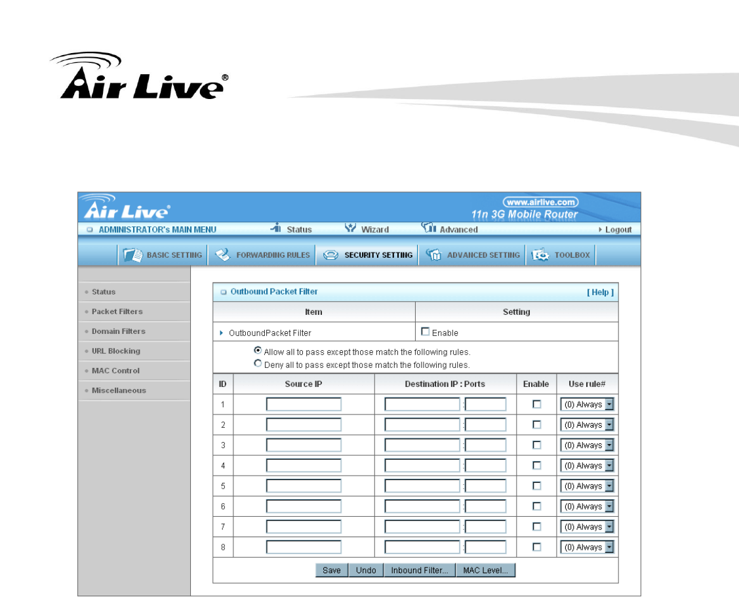Click the Save button

(331, 570)
